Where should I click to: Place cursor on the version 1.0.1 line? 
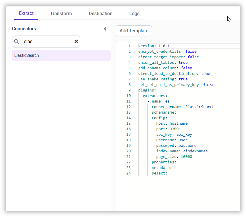[x=154, y=46]
